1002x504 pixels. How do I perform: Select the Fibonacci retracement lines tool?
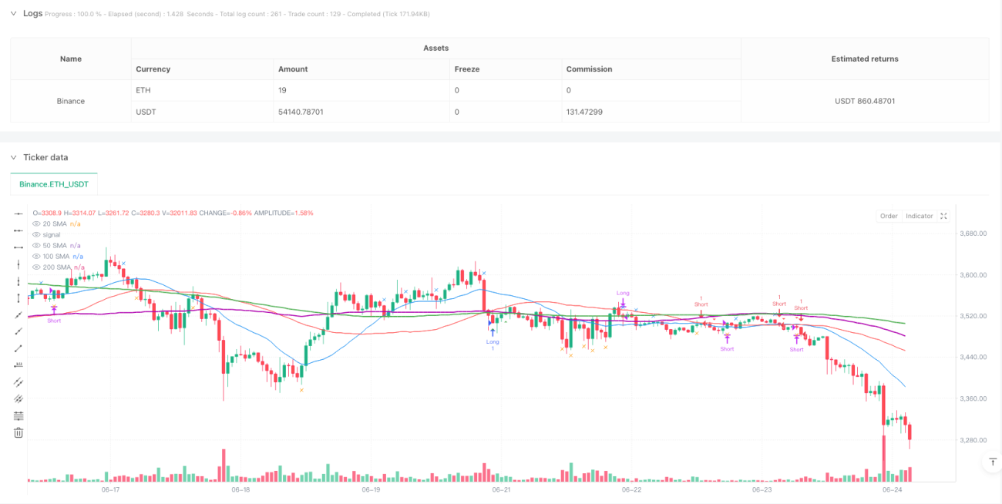click(x=18, y=416)
